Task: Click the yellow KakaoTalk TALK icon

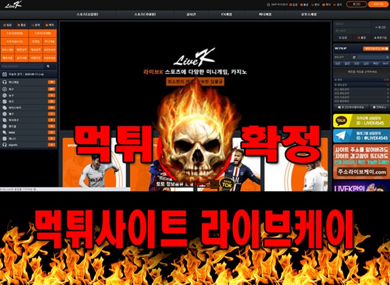Action: [341, 121]
